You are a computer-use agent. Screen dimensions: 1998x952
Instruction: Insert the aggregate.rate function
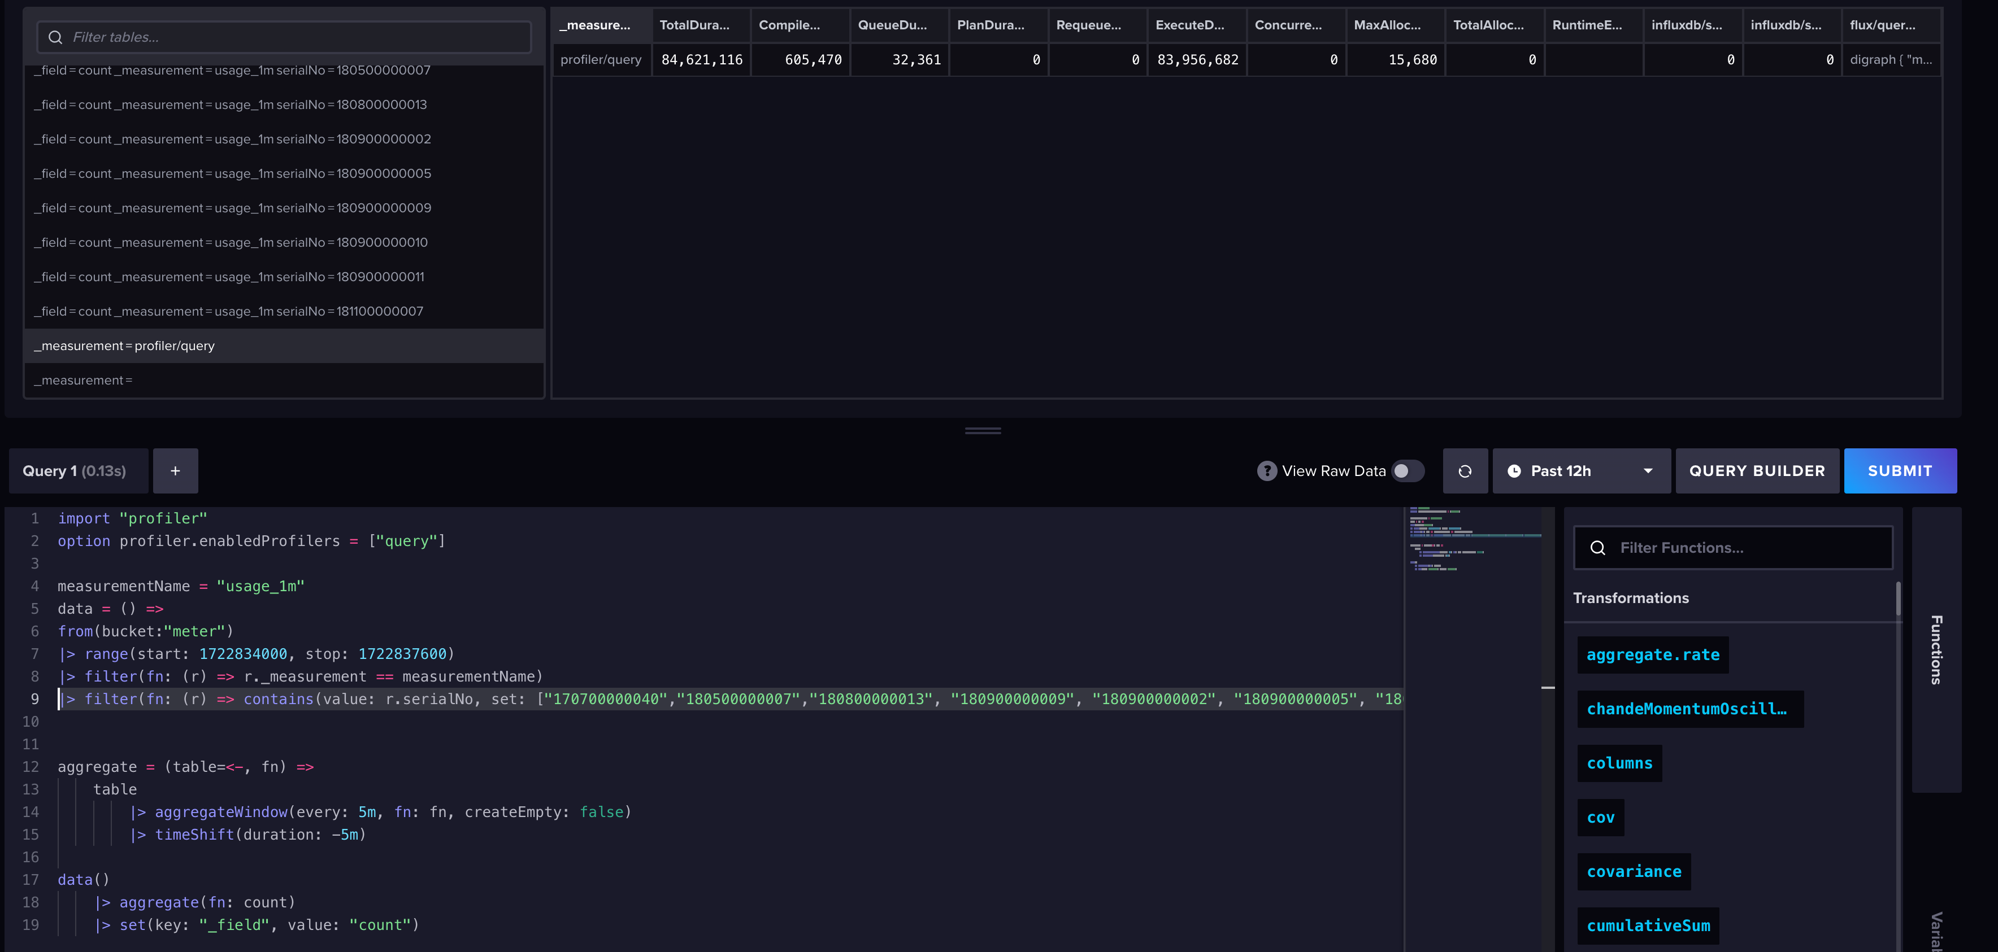[x=1652, y=655]
